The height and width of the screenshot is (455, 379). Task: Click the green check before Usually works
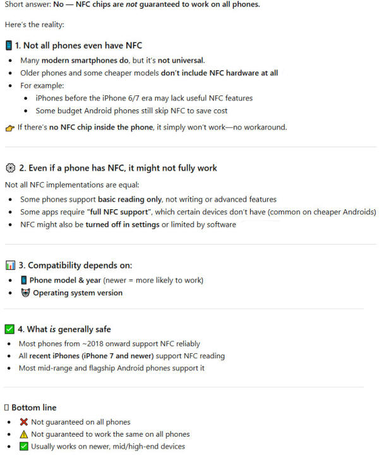[x=24, y=446]
